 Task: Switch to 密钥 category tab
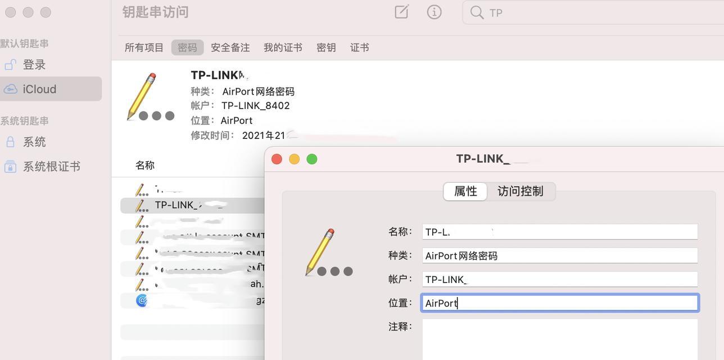click(326, 47)
